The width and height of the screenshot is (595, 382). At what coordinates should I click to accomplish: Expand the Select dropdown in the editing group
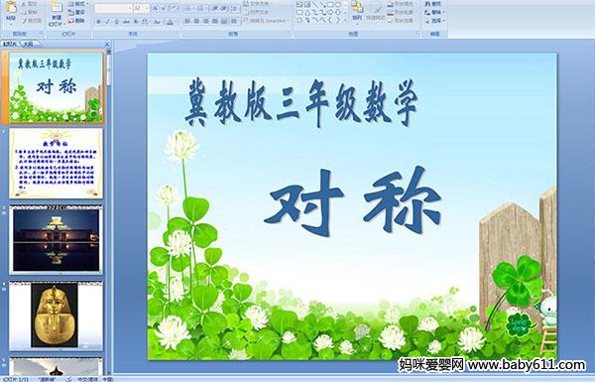pos(433,21)
